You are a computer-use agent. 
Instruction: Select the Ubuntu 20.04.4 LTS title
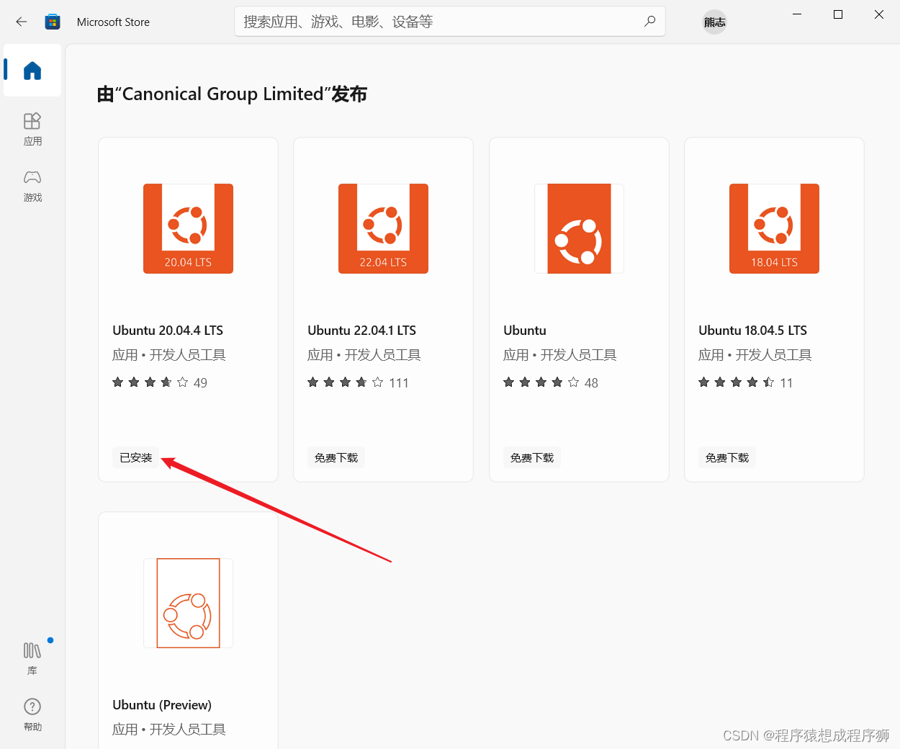click(x=168, y=331)
